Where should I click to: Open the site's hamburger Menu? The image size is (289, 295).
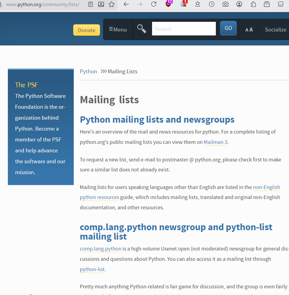118,29
